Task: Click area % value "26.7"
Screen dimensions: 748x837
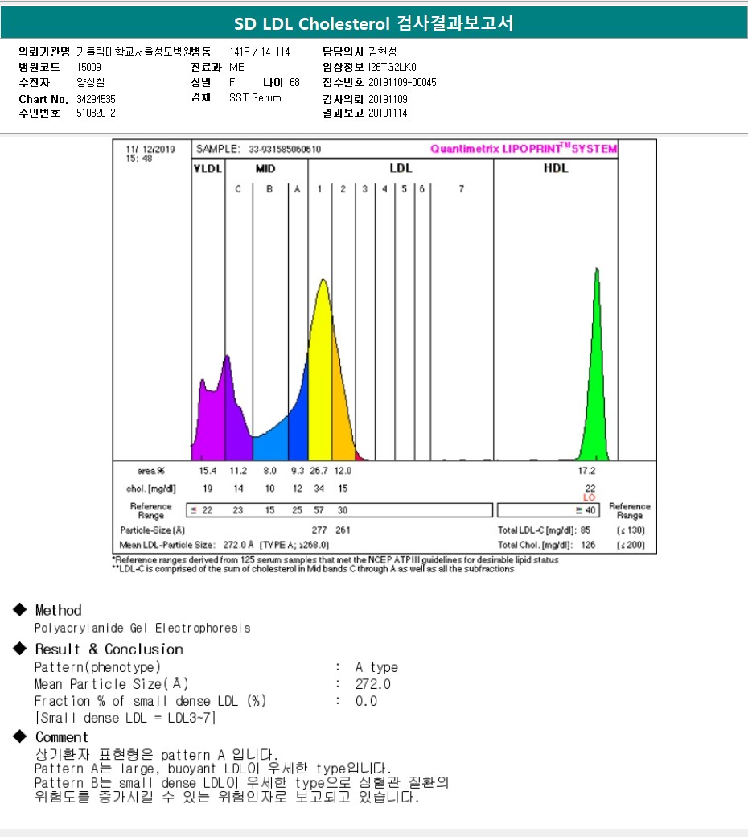Action: point(319,471)
